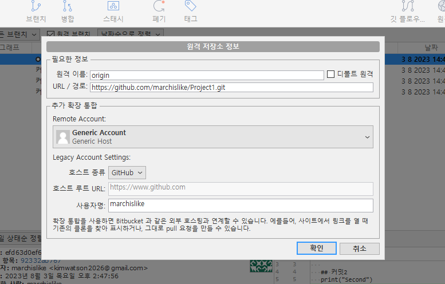Viewport: 445px width, 284px height.
Task: Click the author email kimwatson2026@gmail.com text
Action: click(98, 268)
